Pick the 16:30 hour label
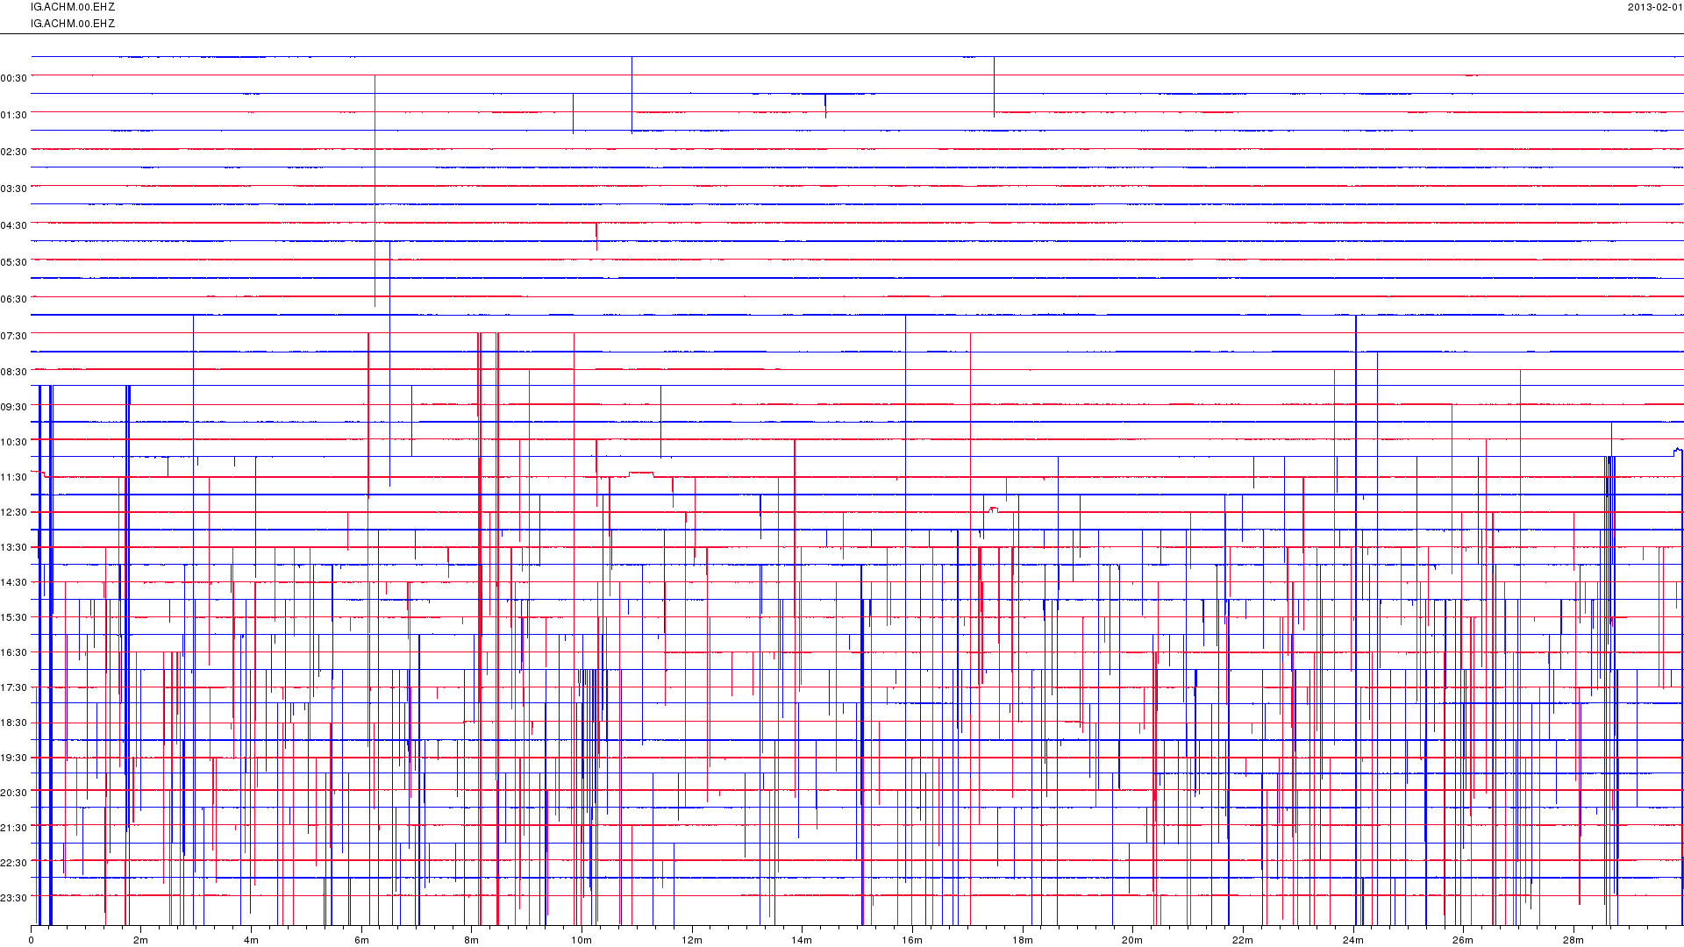This screenshot has height=947, width=1684. point(14,652)
